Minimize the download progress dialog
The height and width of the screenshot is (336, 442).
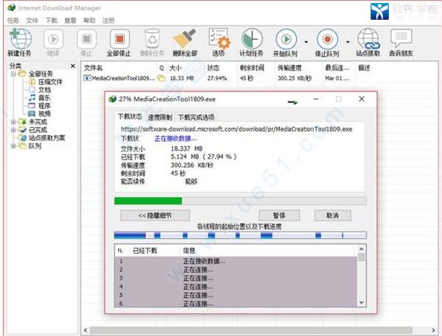point(316,99)
